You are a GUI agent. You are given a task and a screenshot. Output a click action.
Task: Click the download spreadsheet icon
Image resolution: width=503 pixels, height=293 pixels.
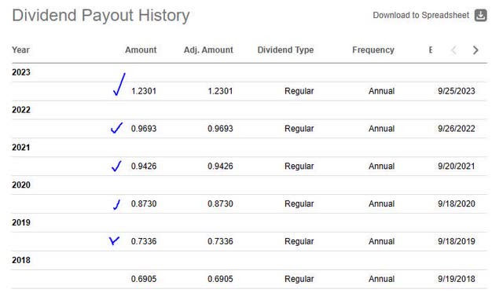click(x=480, y=15)
